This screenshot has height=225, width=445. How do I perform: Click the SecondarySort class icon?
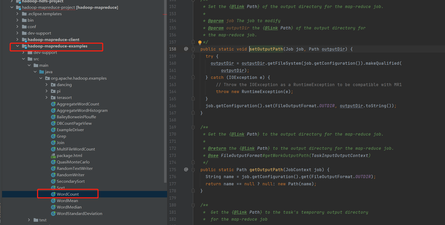coord(53,181)
